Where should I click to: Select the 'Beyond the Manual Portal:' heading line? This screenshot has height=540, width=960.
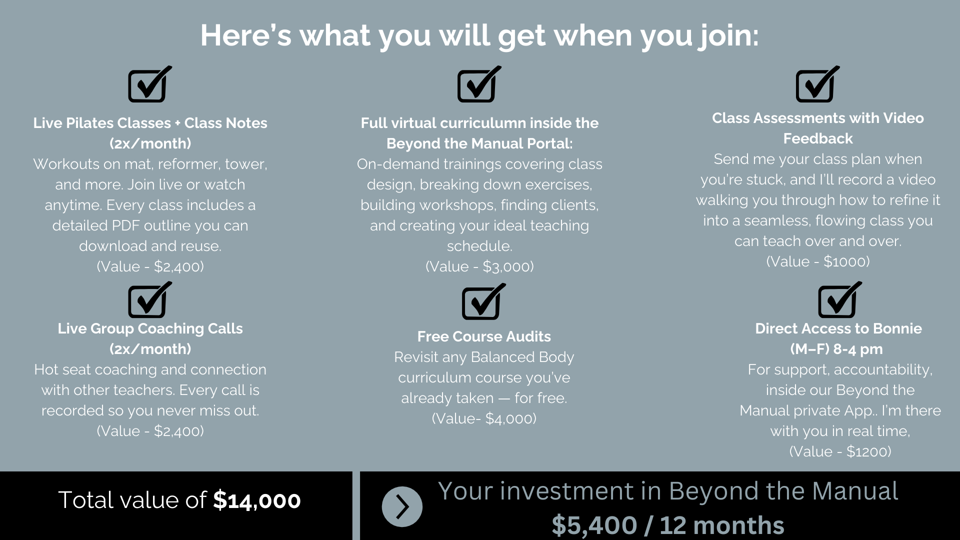(x=479, y=143)
